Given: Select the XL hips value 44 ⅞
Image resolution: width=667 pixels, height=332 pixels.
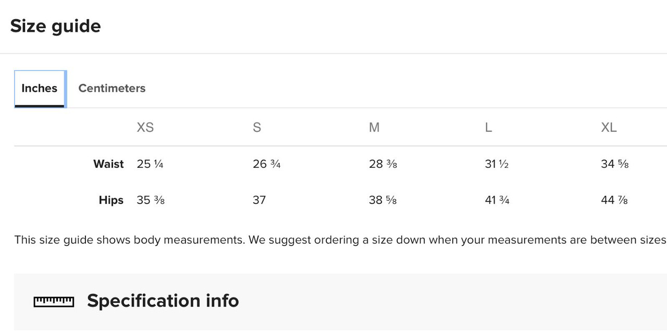Looking at the screenshot, I should [614, 200].
